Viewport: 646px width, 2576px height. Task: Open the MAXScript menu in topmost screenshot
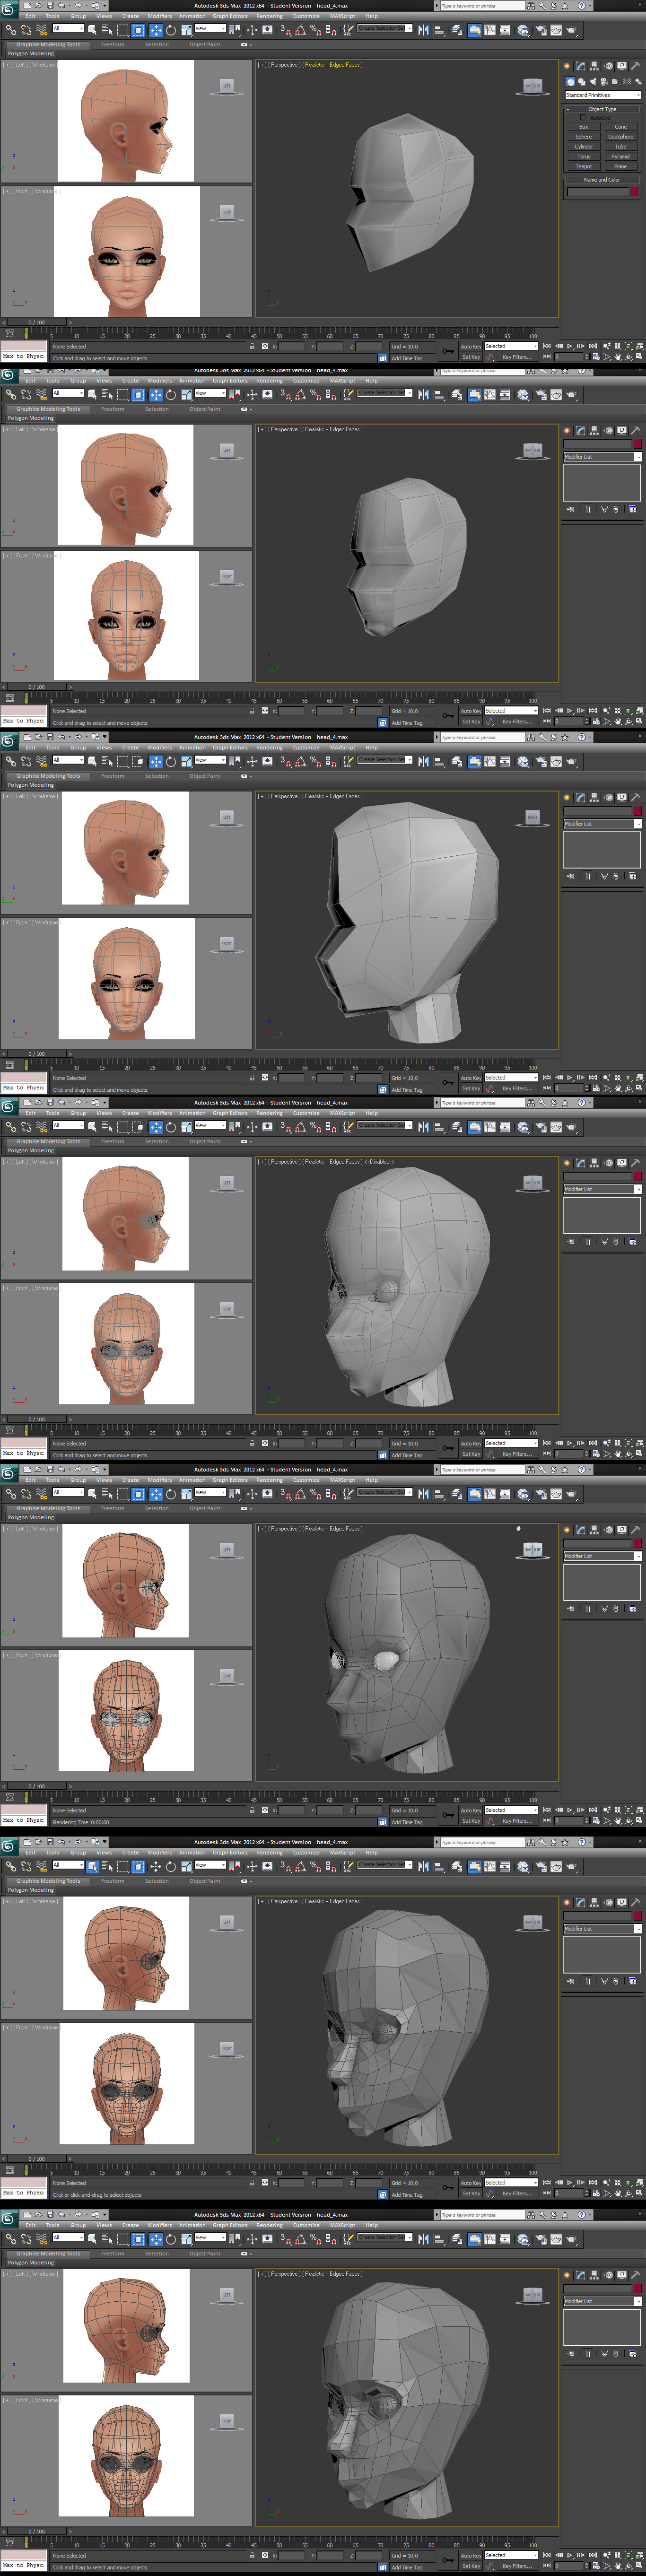point(342,16)
